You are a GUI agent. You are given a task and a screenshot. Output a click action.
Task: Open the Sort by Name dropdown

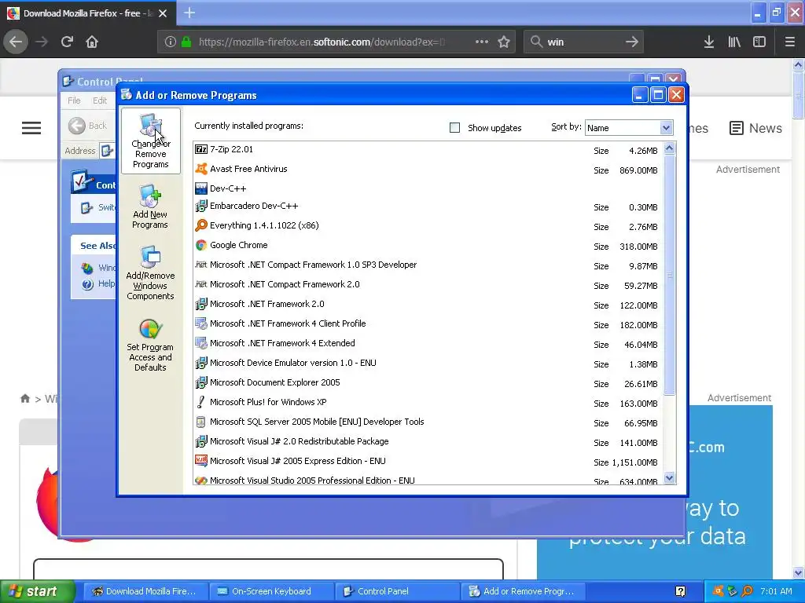[629, 128]
